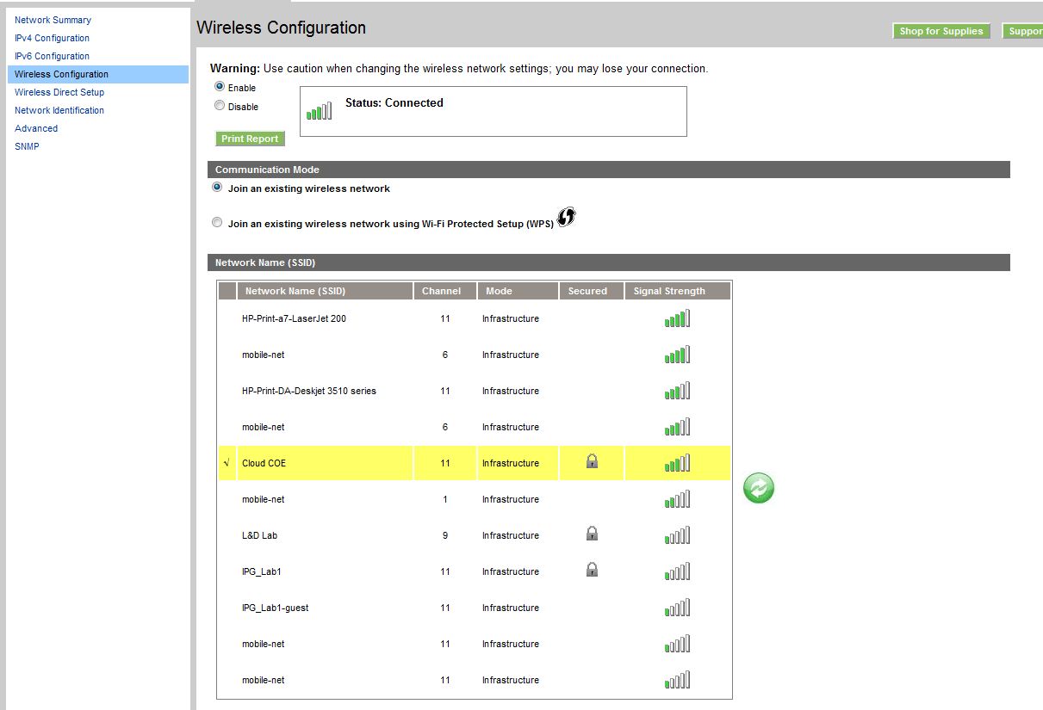This screenshot has width=1043, height=710.
Task: Select the IPG_Lab1-guest network
Action: coord(275,608)
